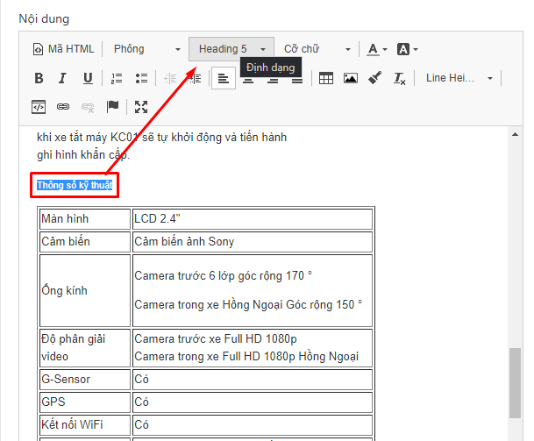The width and height of the screenshot is (534, 441).
Task: Select align right
Action: [273, 81]
